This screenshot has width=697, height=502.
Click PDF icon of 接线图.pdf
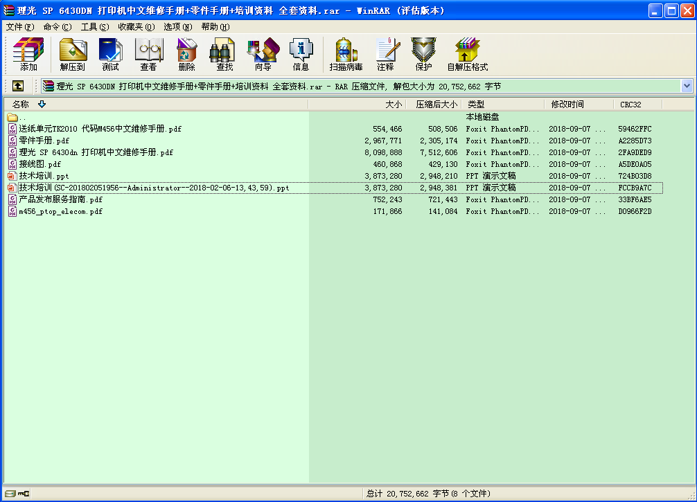tap(12, 164)
